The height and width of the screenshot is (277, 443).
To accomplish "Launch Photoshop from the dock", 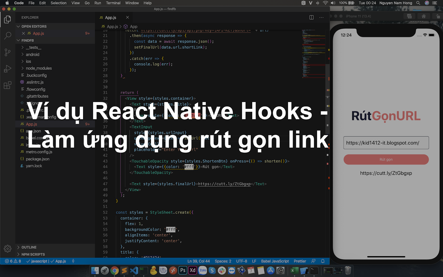I will pos(183,270).
